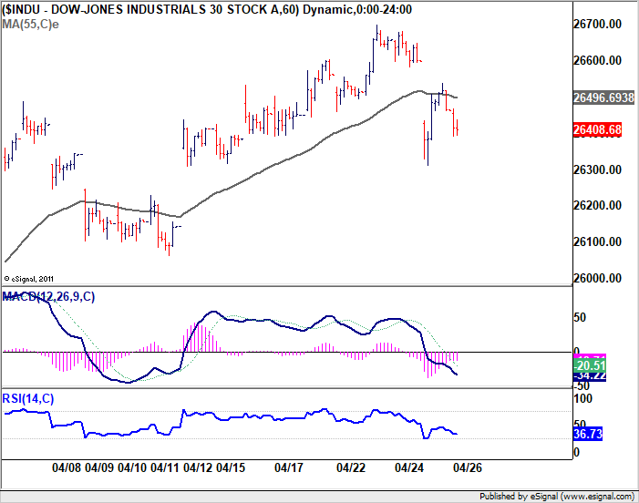Click the 04/22 date axis label
This screenshot has height=503, width=639.
(x=351, y=467)
